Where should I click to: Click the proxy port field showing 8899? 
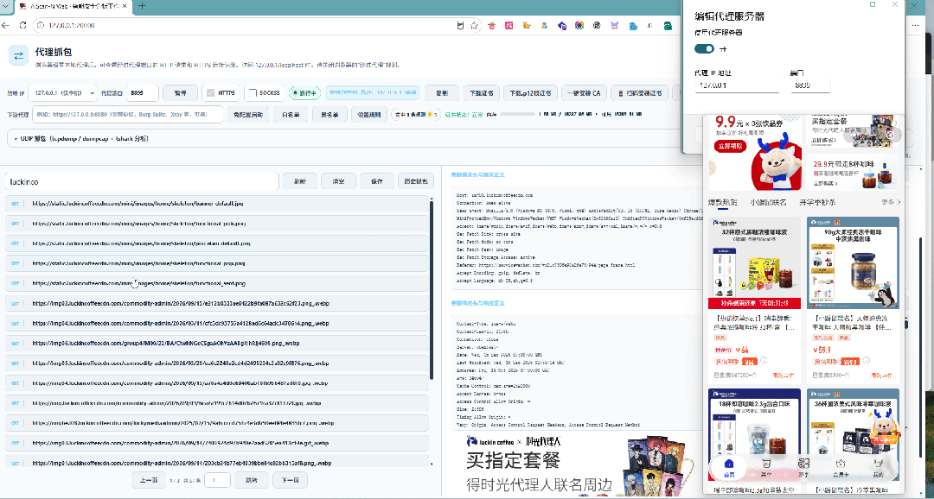(143, 93)
